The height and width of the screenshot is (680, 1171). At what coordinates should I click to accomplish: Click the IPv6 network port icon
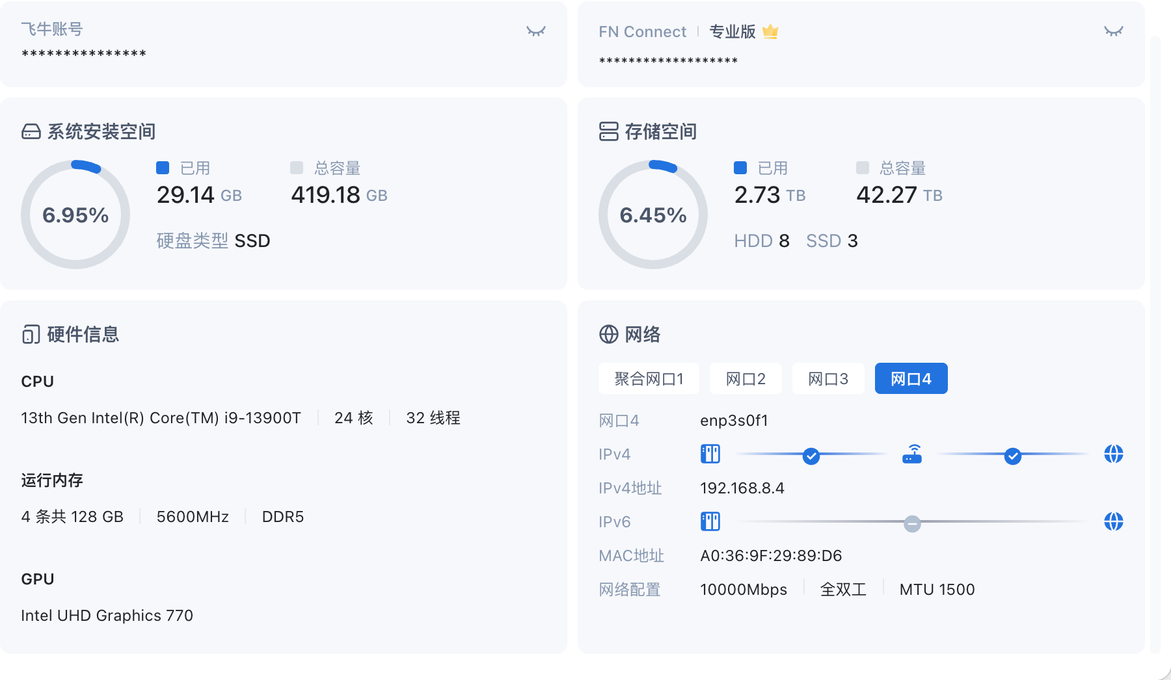710,522
